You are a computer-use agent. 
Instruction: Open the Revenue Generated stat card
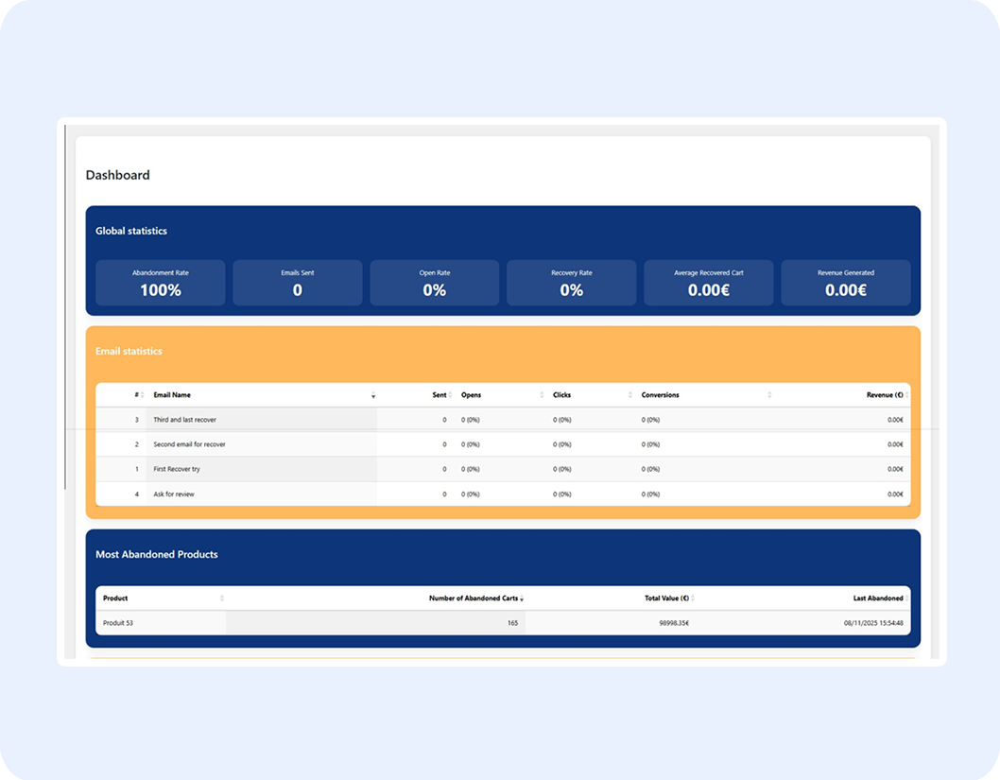click(844, 282)
